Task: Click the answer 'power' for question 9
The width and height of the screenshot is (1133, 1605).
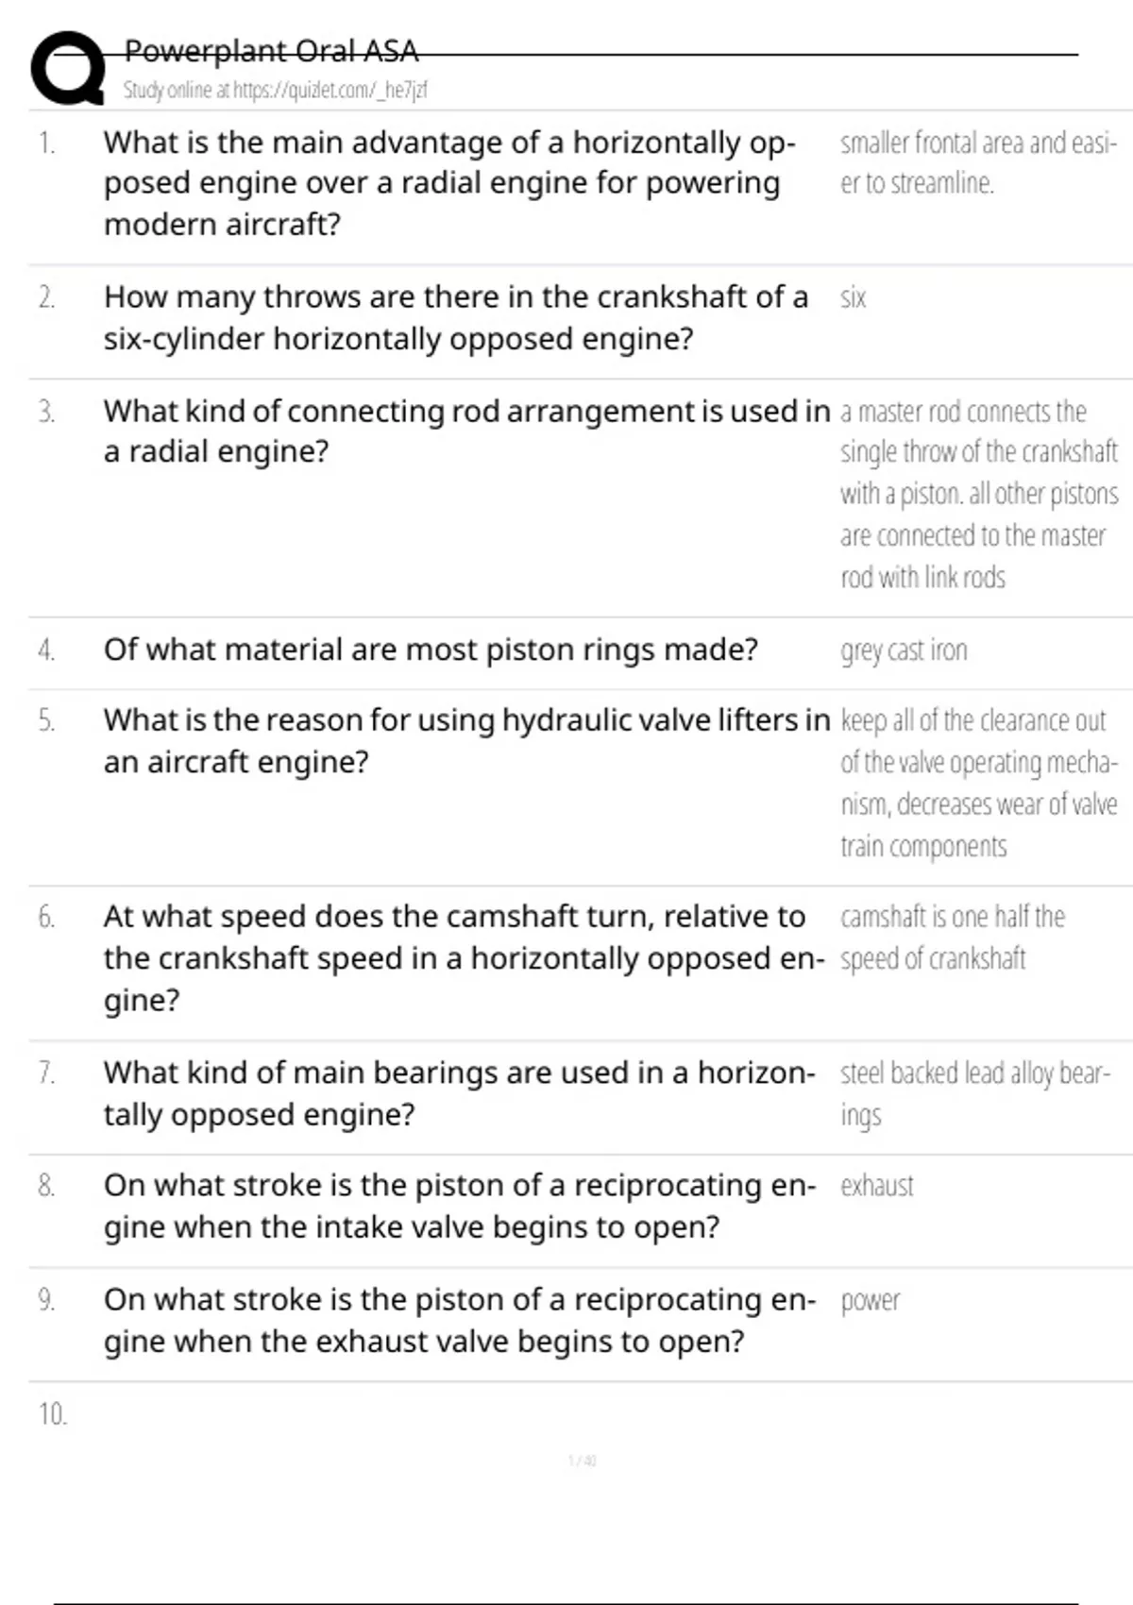Action: tap(870, 1302)
